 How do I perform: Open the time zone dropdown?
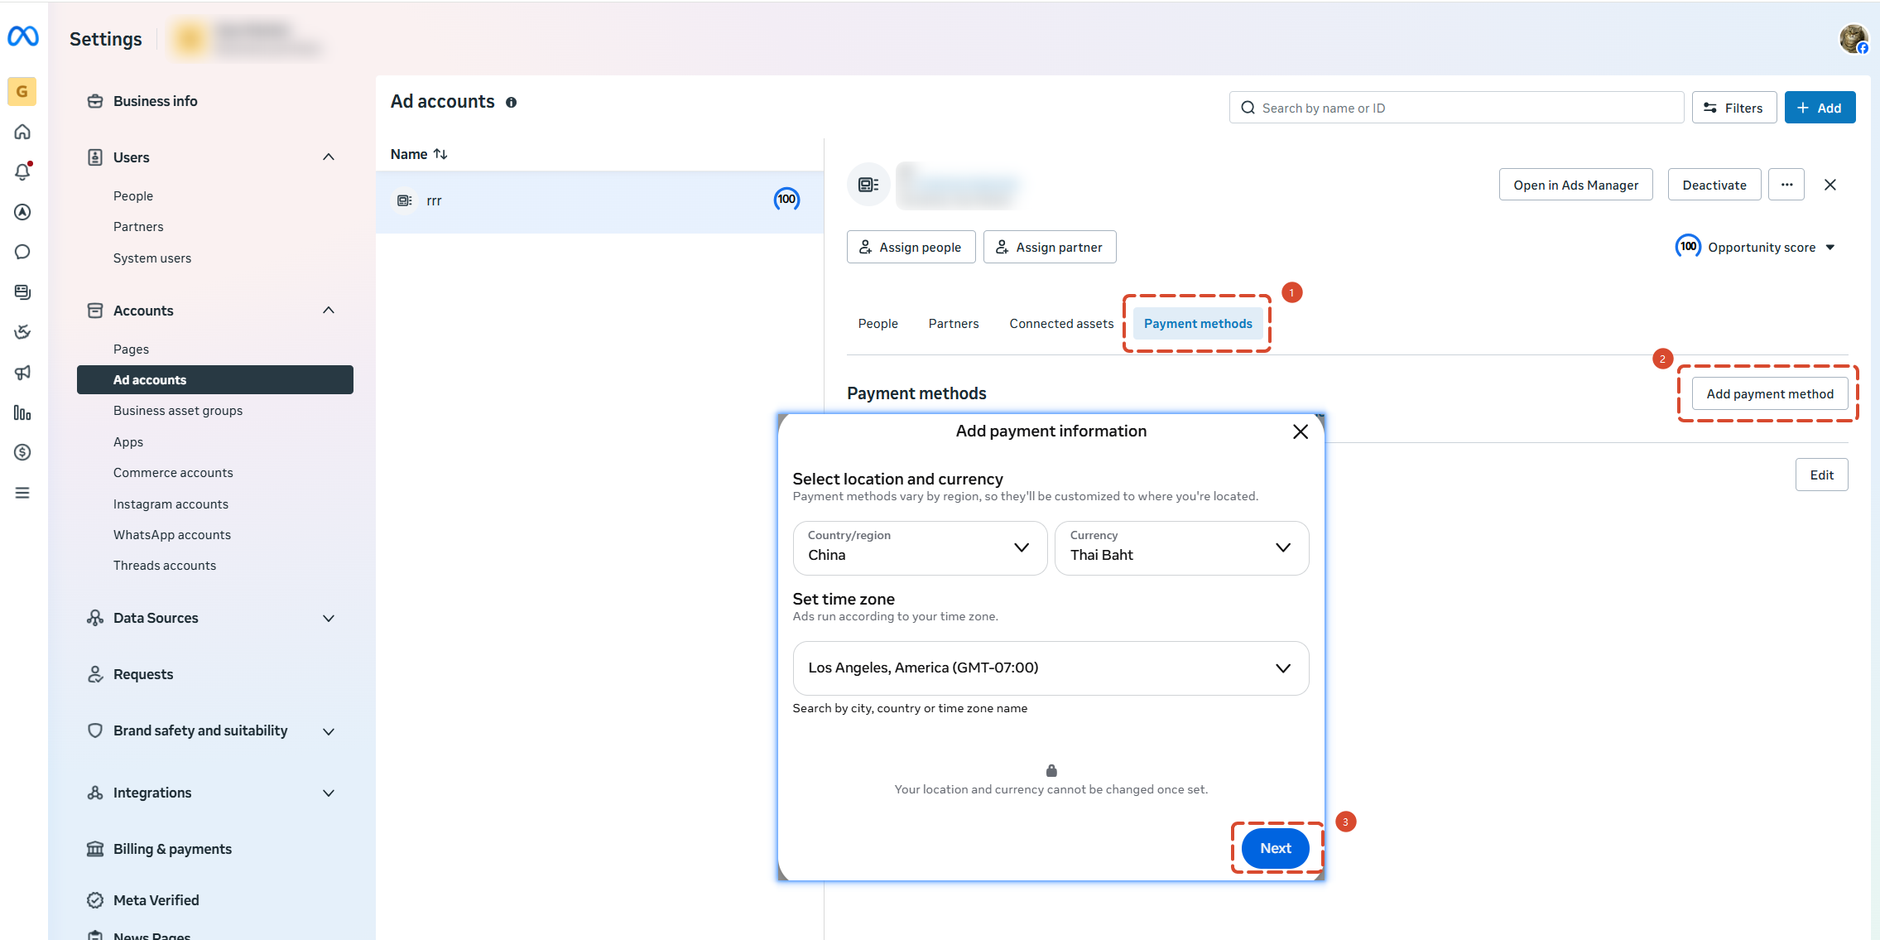[1051, 668]
